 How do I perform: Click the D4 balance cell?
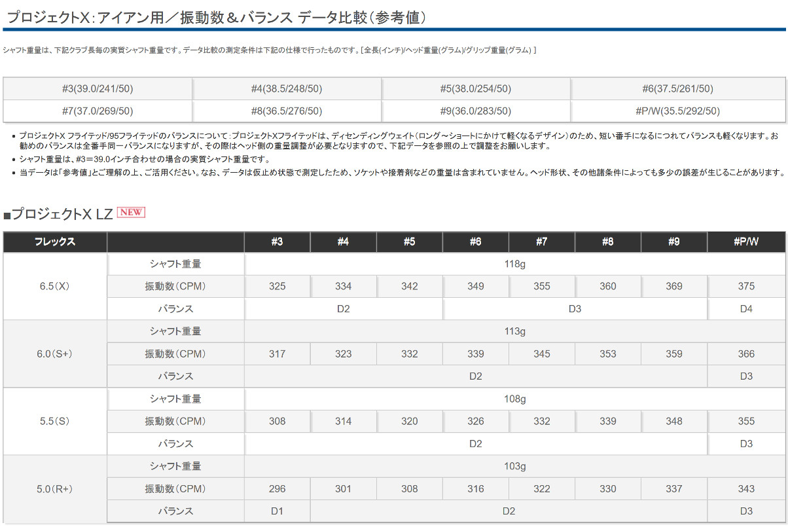(746, 308)
